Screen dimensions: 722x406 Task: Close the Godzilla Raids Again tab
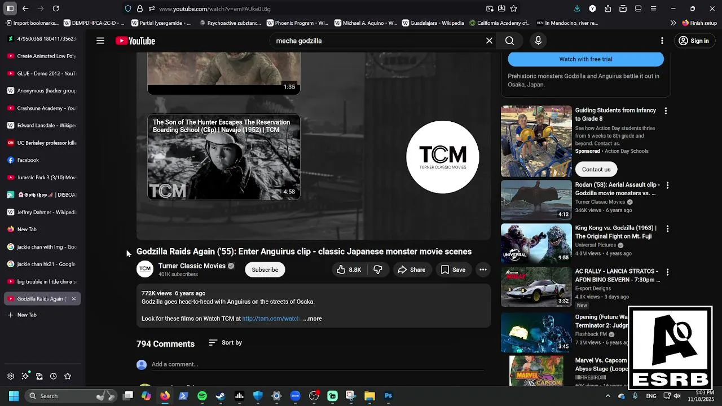(x=73, y=299)
